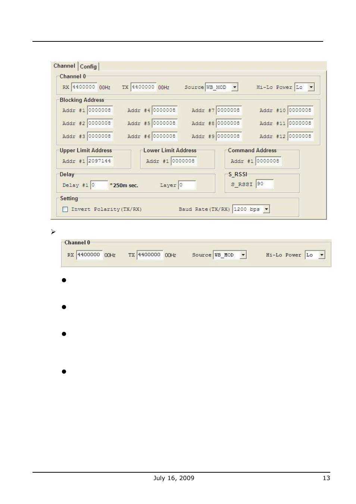Click Blocking Address Addr #9 field
This screenshot has height=504, width=356.
229,136
